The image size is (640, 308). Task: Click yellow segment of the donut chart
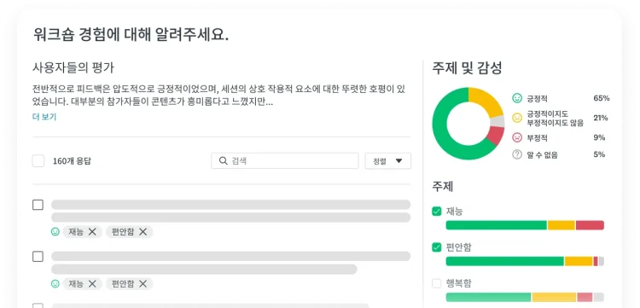(x=487, y=100)
